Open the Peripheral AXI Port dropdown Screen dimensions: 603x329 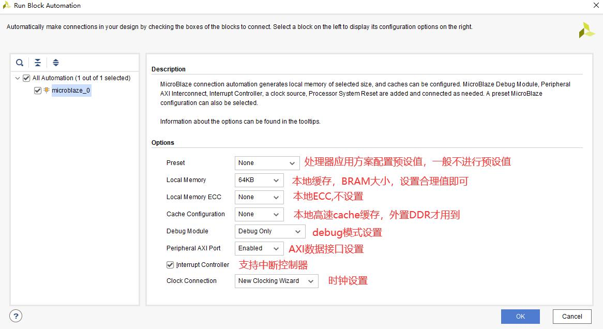pos(259,248)
